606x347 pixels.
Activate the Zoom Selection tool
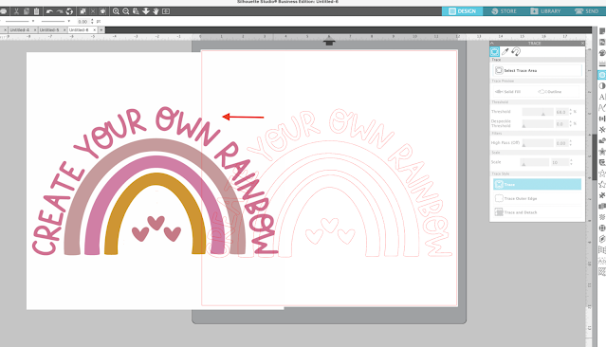[x=136, y=11]
